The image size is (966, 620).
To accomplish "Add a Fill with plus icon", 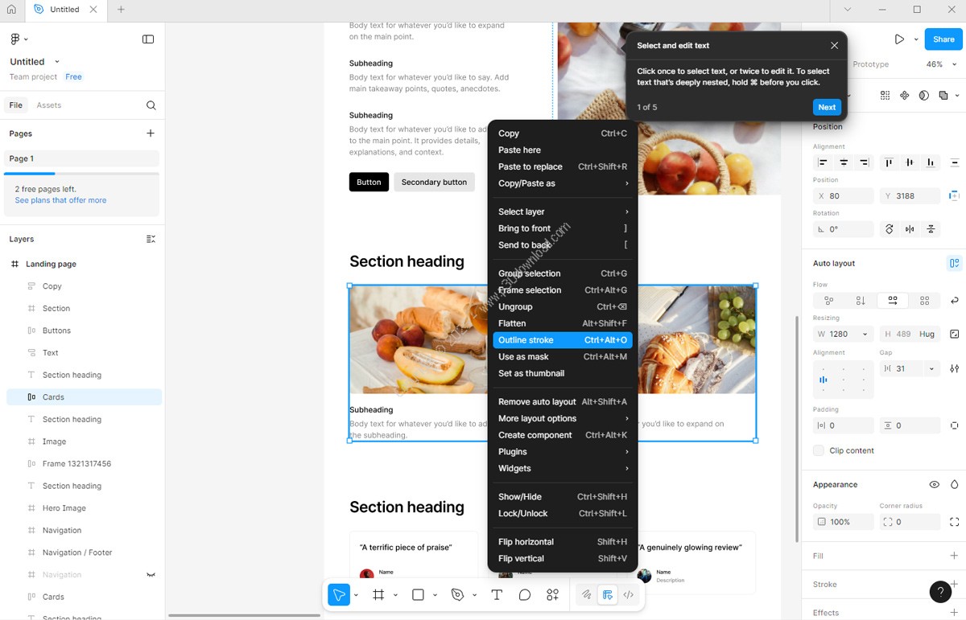I will [x=954, y=556].
